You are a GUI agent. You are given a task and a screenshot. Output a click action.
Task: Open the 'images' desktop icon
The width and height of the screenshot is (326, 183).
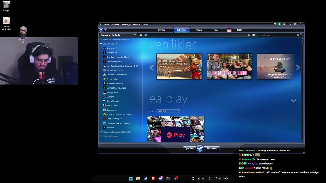[x=6, y=6]
